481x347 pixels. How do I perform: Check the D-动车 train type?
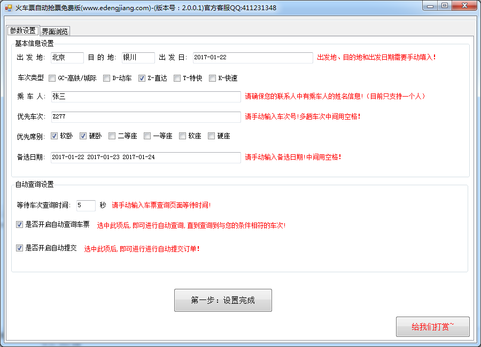(107, 78)
